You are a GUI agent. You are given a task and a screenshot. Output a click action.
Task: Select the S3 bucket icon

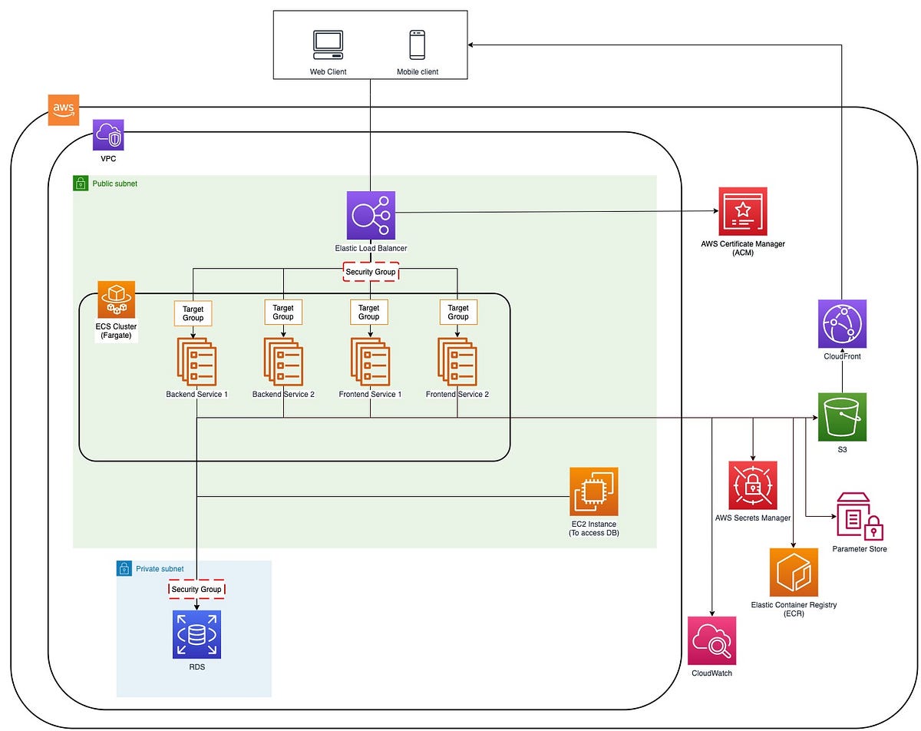pos(841,417)
